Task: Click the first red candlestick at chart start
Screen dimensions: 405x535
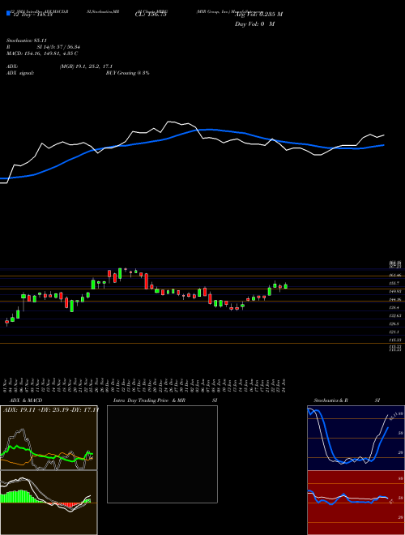Action: [x=6, y=322]
